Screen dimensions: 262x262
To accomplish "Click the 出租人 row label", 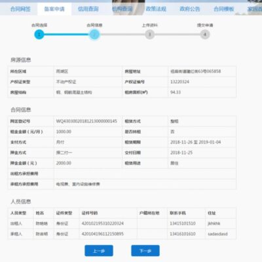I will [16, 223].
